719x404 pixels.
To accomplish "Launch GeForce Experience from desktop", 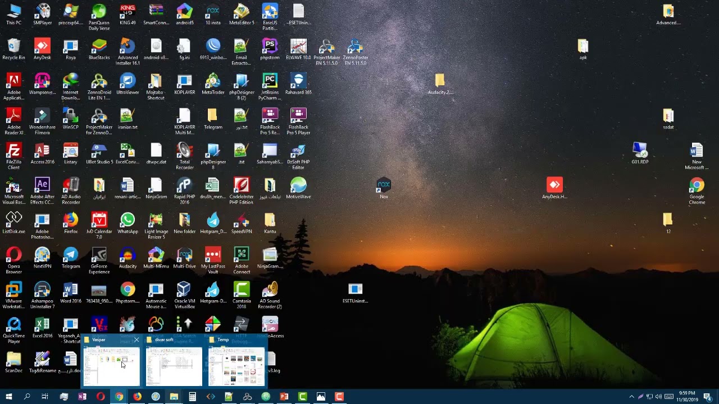I will click(99, 261).
